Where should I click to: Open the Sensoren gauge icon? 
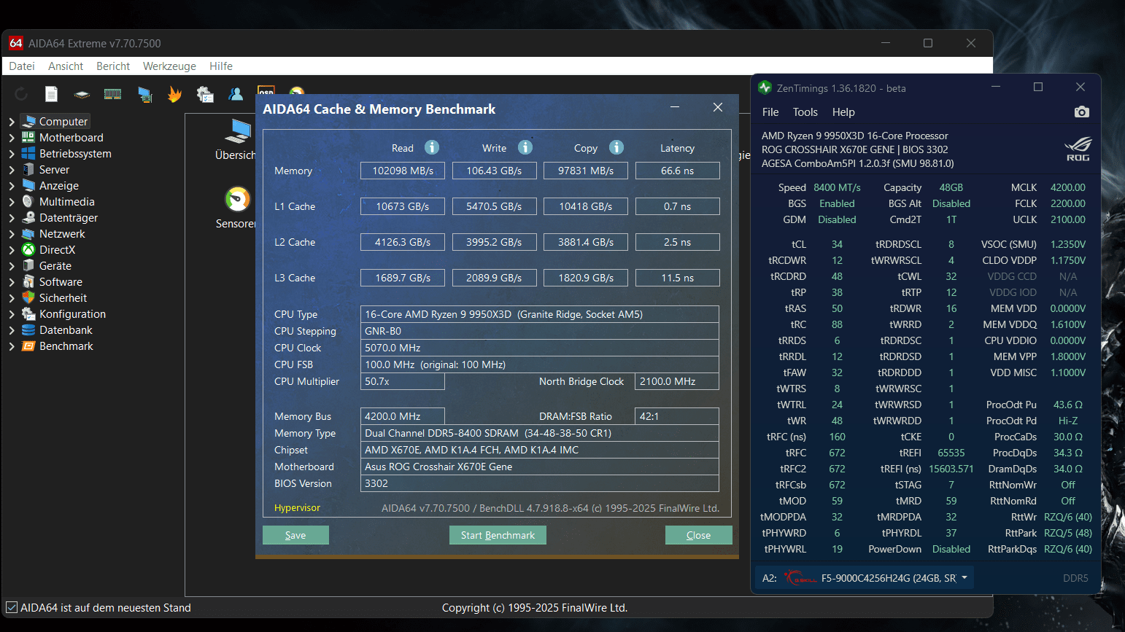[x=237, y=199]
